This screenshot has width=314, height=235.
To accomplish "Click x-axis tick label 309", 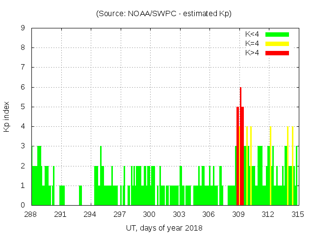I will point(238,214).
